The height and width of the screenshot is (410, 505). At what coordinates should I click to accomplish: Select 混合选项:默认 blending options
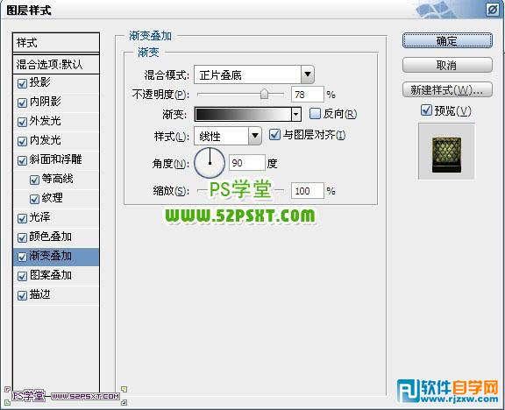56,64
